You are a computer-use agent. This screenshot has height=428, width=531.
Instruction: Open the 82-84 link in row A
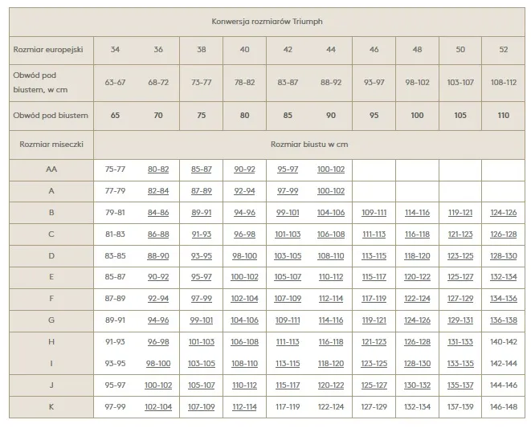point(158,190)
